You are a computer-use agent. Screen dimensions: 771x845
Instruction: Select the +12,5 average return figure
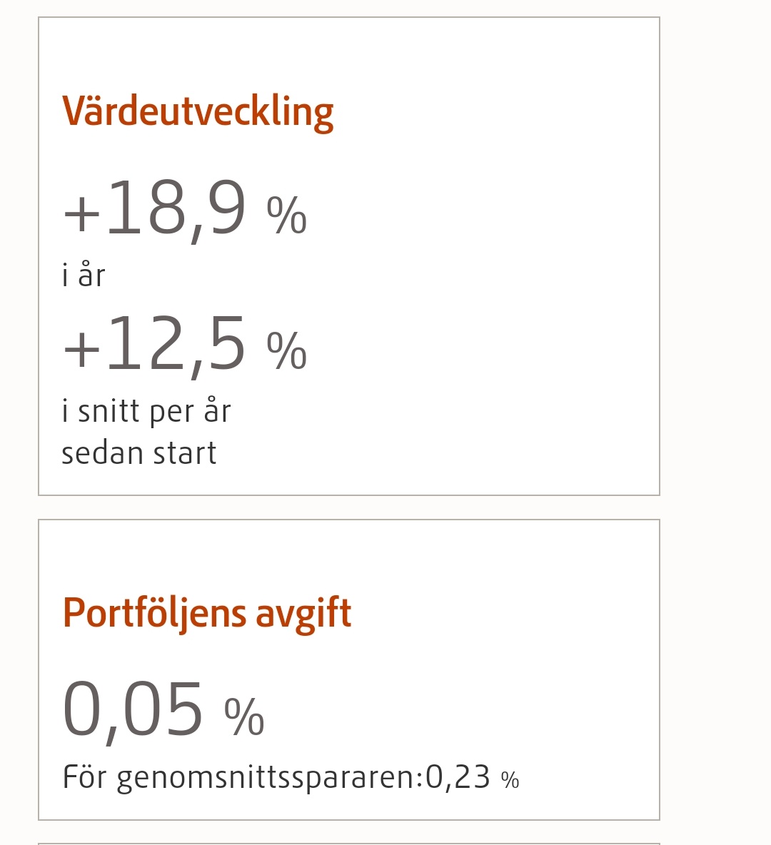(x=155, y=345)
